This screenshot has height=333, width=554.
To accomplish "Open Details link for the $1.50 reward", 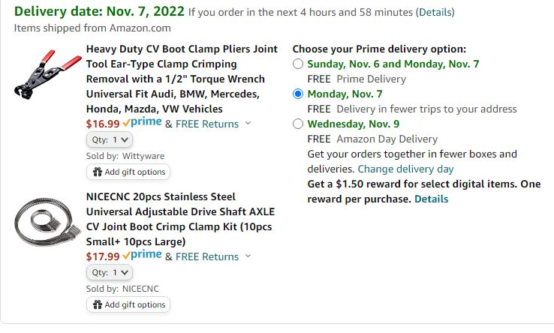I will pyautogui.click(x=431, y=199).
